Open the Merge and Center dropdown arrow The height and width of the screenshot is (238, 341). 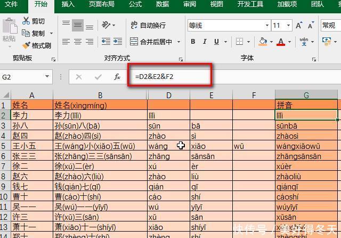(179, 42)
